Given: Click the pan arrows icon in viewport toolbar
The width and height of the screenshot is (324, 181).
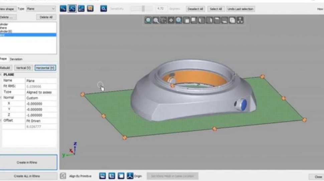Looking at the screenshot, I should (171, 21).
